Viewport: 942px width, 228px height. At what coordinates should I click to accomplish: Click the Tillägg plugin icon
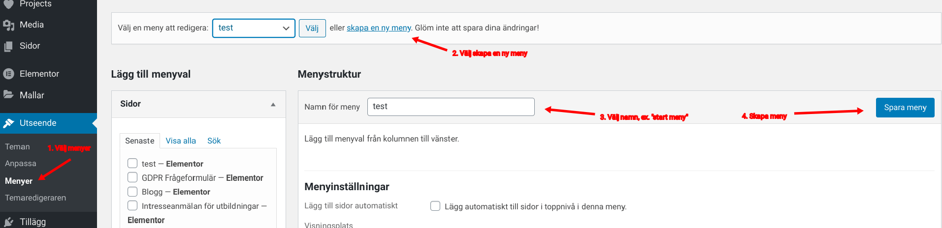pyautogui.click(x=8, y=222)
